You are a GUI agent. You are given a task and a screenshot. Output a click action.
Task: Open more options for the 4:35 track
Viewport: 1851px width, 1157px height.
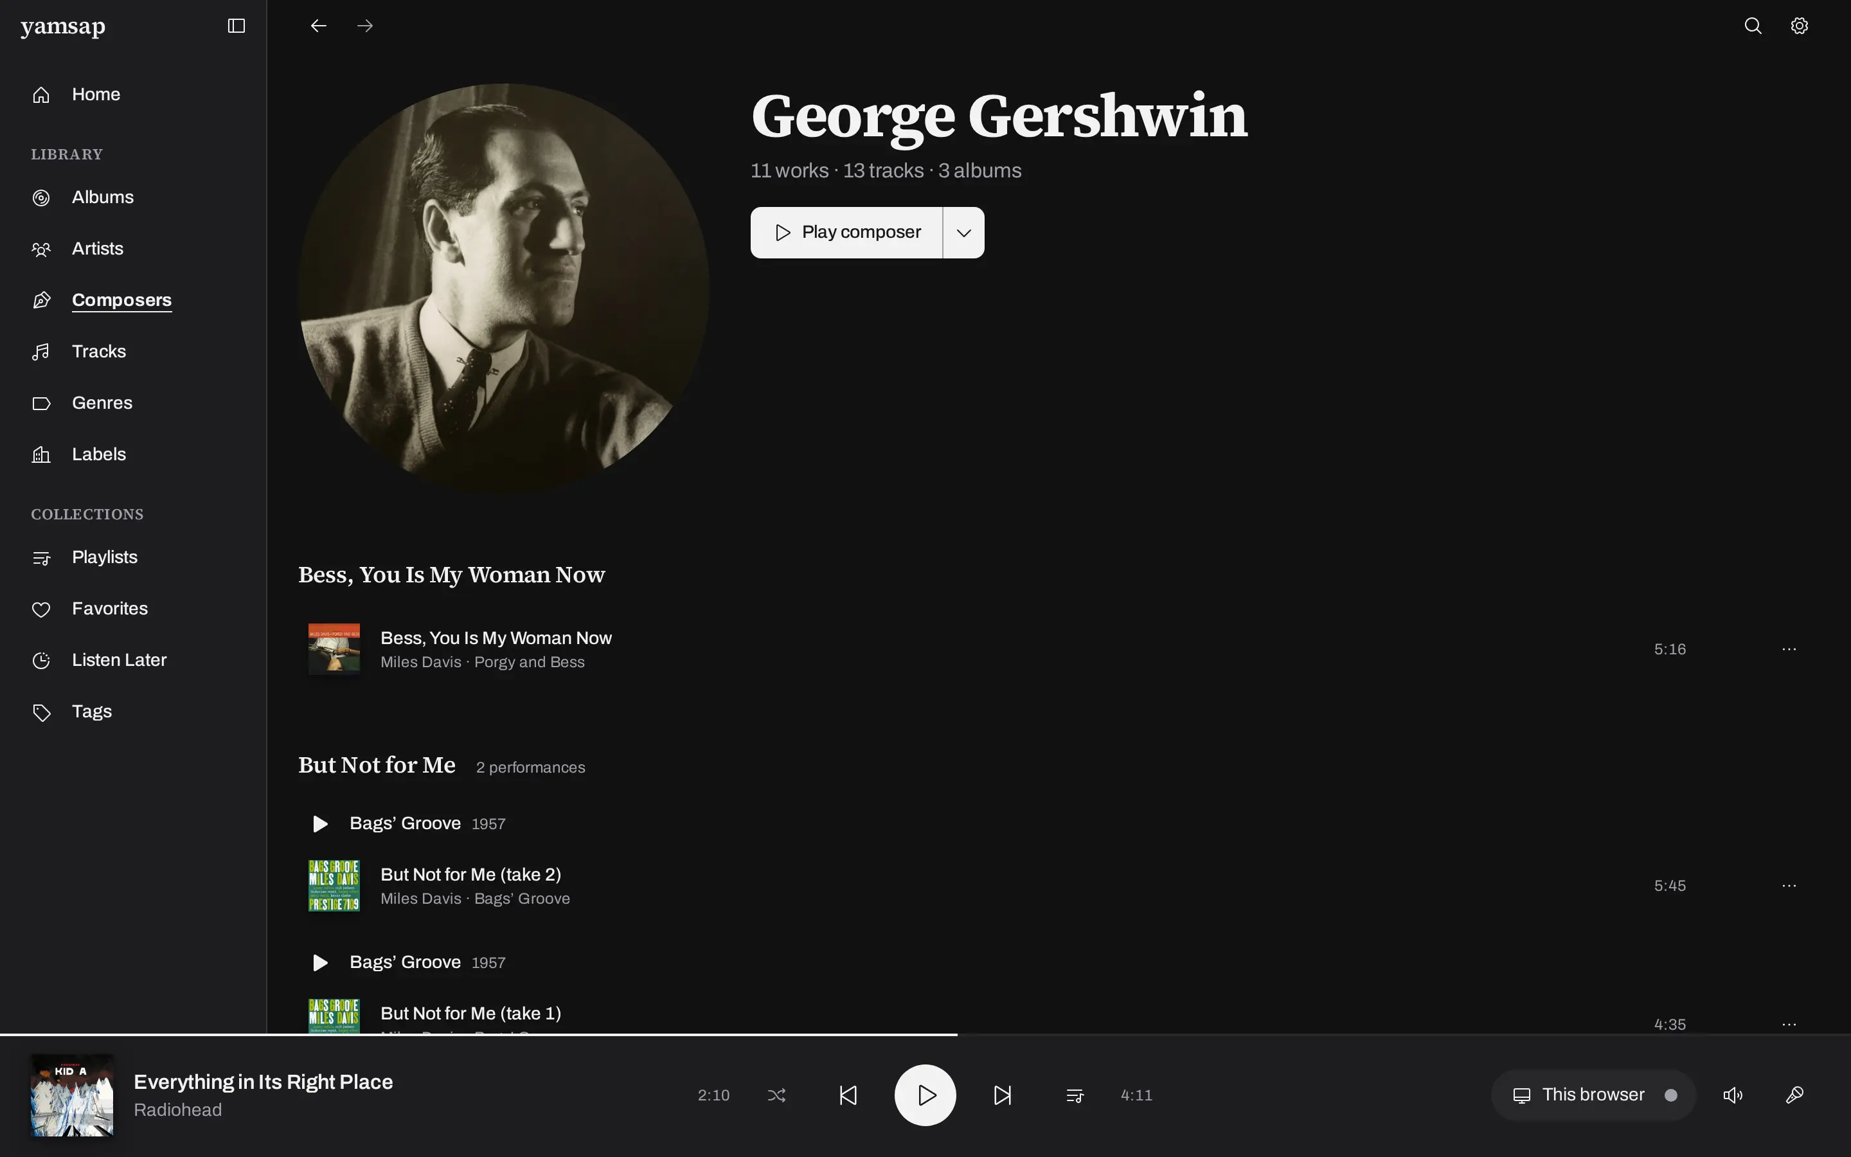click(x=1788, y=1024)
